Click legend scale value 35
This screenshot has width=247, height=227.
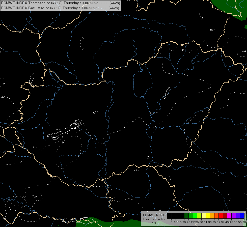[x=214, y=222]
